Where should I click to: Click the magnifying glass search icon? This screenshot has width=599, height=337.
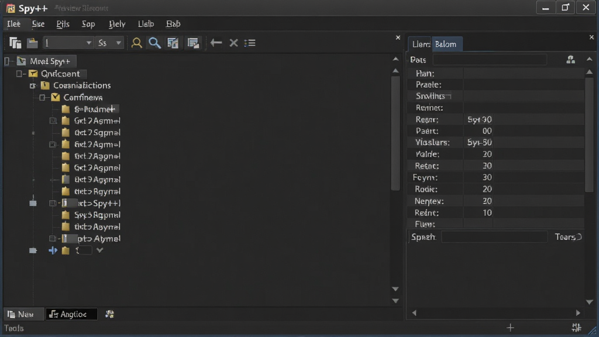[x=154, y=43]
